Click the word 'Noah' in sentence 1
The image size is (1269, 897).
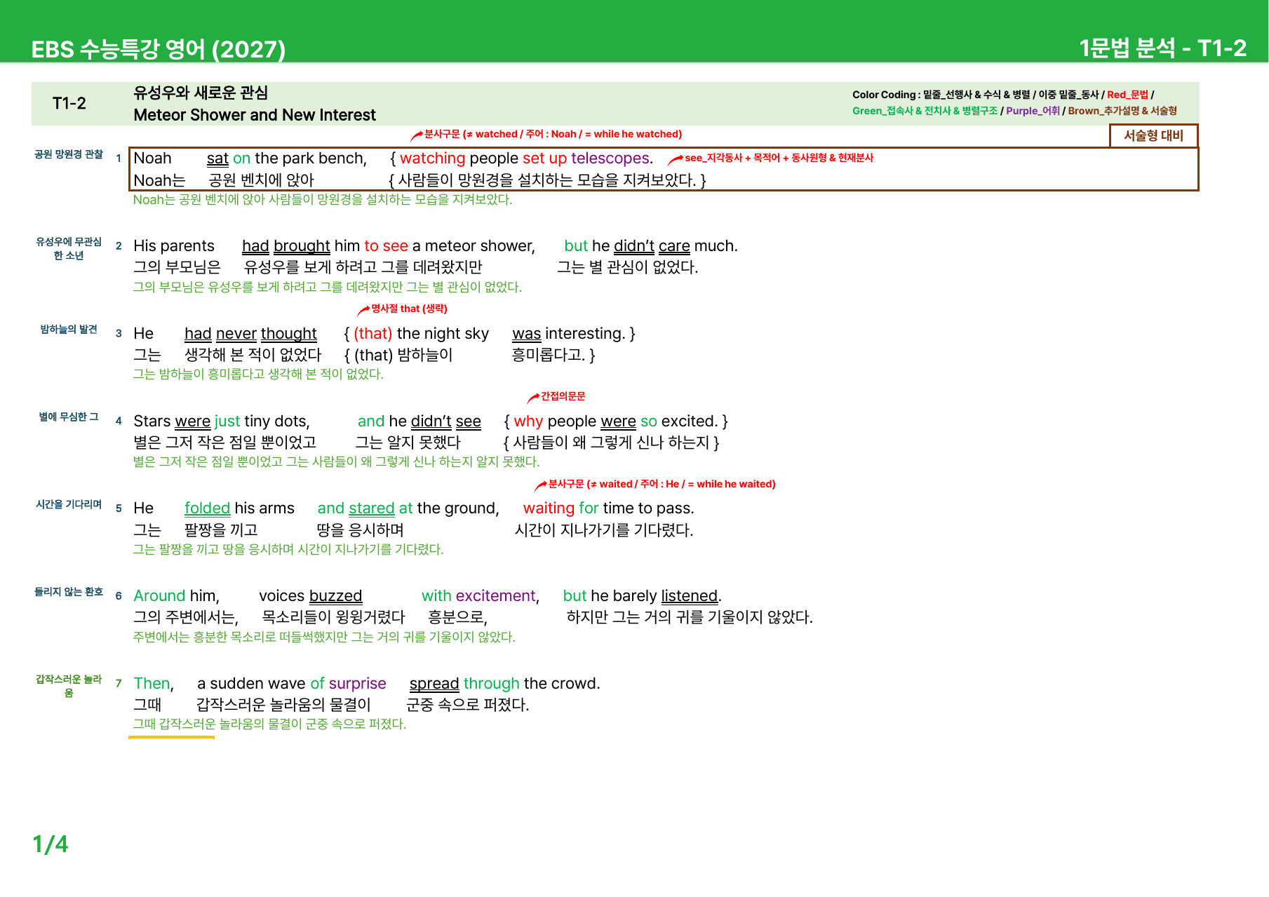152,159
